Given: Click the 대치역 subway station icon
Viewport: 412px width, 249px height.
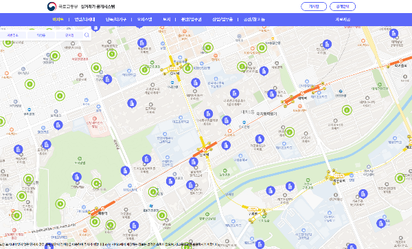Looking at the screenshot, I should 302,94.
